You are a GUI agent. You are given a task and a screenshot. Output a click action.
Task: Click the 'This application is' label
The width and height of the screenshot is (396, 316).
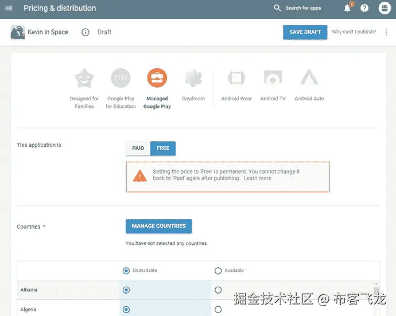point(39,145)
